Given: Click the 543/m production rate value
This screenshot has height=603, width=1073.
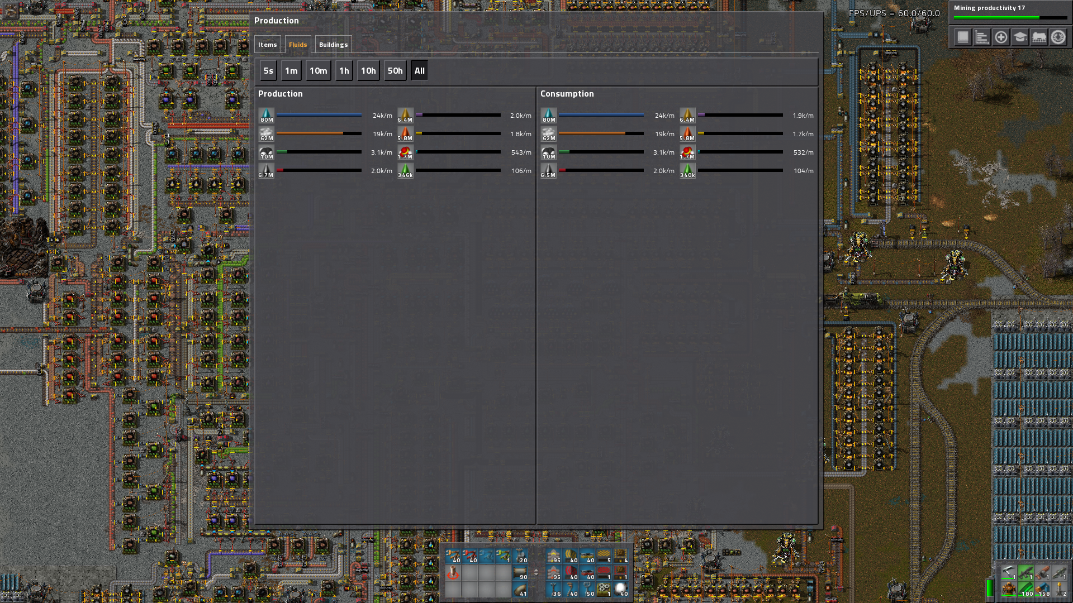Looking at the screenshot, I should 521,152.
